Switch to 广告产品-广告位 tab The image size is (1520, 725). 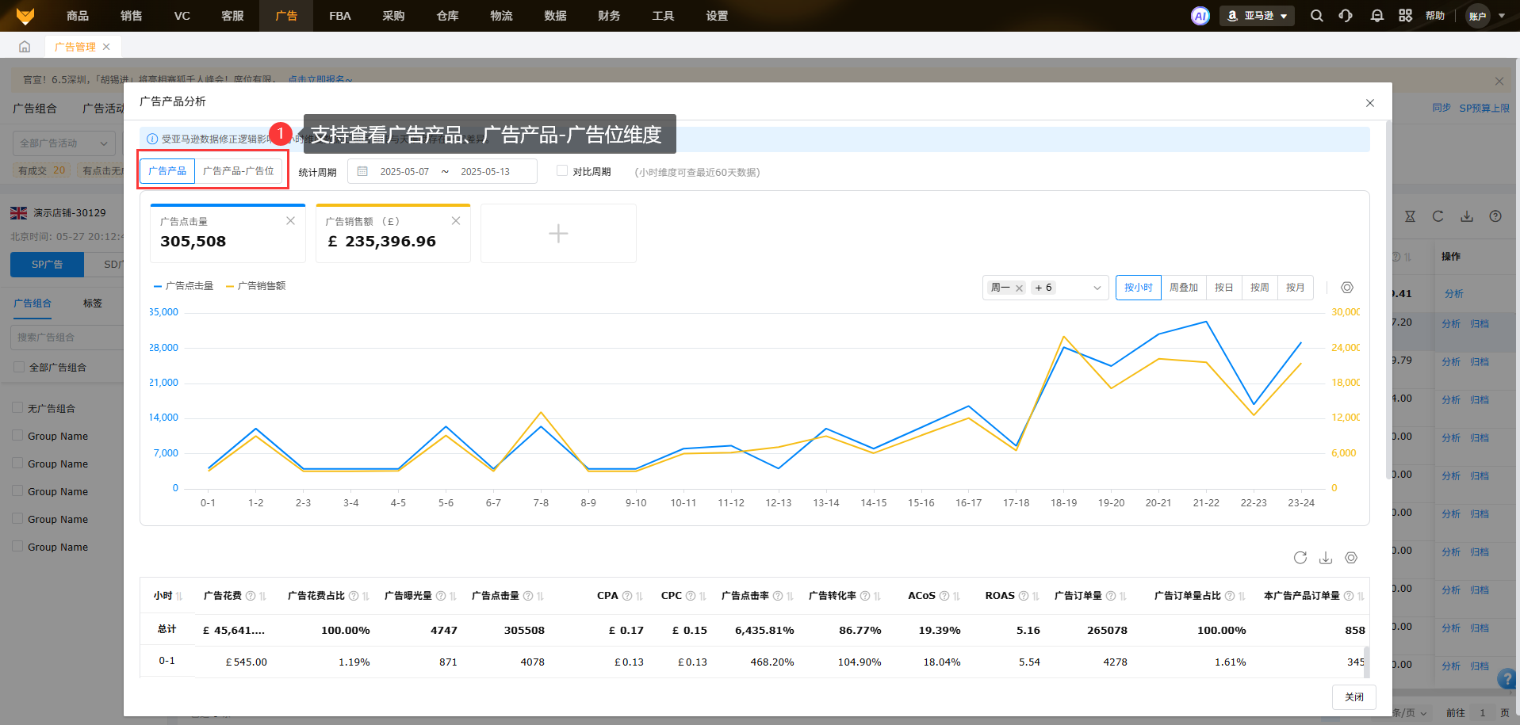pyautogui.click(x=238, y=171)
